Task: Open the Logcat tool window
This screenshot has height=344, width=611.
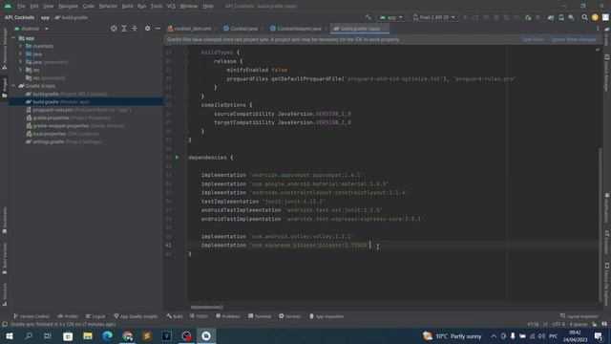Action: (x=95, y=316)
